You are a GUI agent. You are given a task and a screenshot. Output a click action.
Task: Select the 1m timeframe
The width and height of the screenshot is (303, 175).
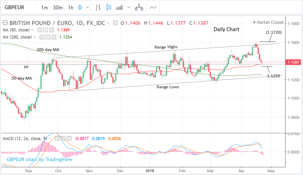point(44,7)
